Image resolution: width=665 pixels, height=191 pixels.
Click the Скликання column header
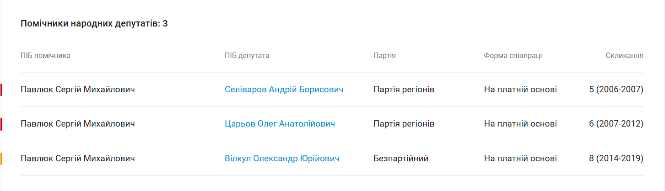(624, 56)
